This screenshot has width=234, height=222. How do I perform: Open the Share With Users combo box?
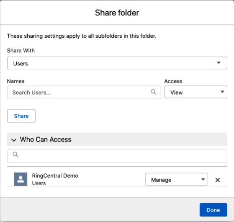point(117,63)
